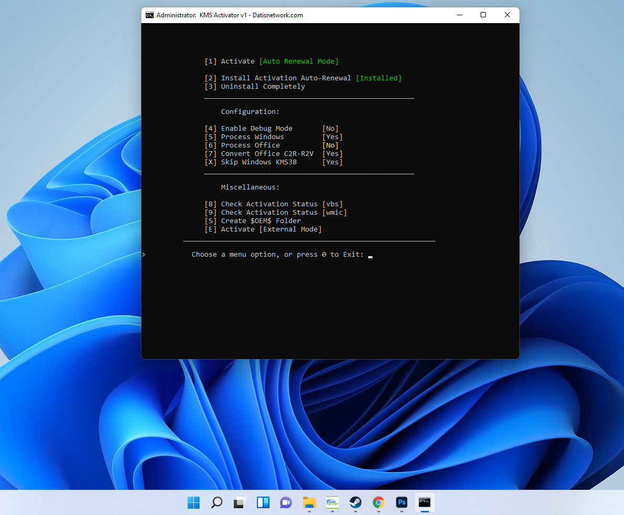624x515 pixels.
Task: Click the '[No]' value for Process Office
Action: coord(330,145)
